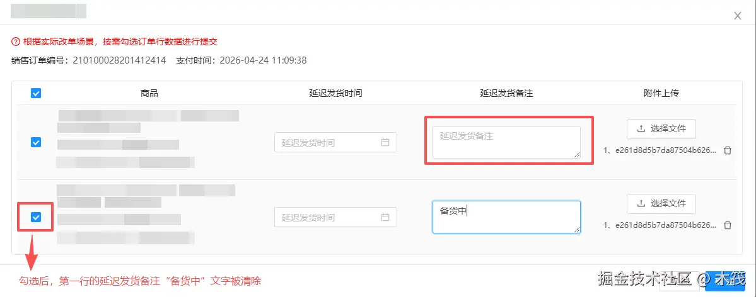Delete the first row's uploaded attachment
The height and width of the screenshot is (297, 756).
click(728, 151)
